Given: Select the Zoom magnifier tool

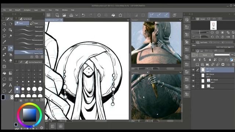Looking at the screenshot, I should click(x=4, y=24).
